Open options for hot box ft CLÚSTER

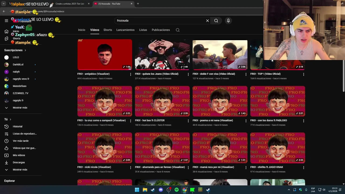tap(188, 121)
